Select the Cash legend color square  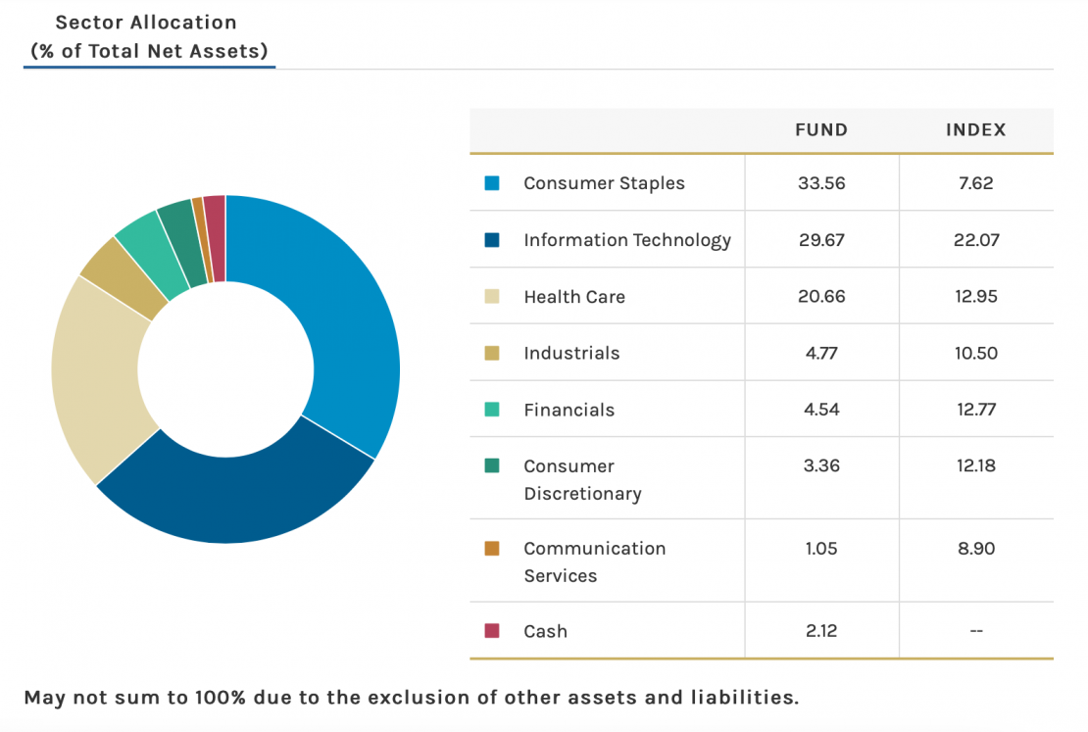pyautogui.click(x=492, y=631)
